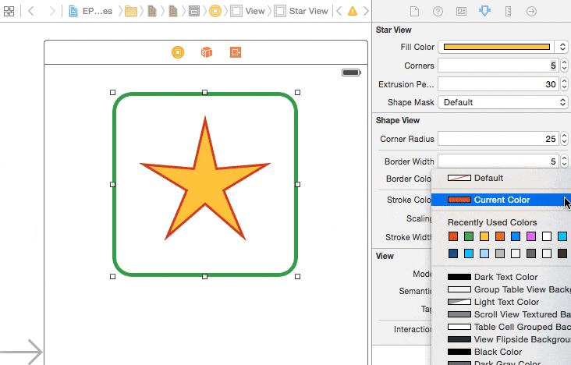Click the Extrusion Percent field
Screen dimensions: 571x365
498,84
